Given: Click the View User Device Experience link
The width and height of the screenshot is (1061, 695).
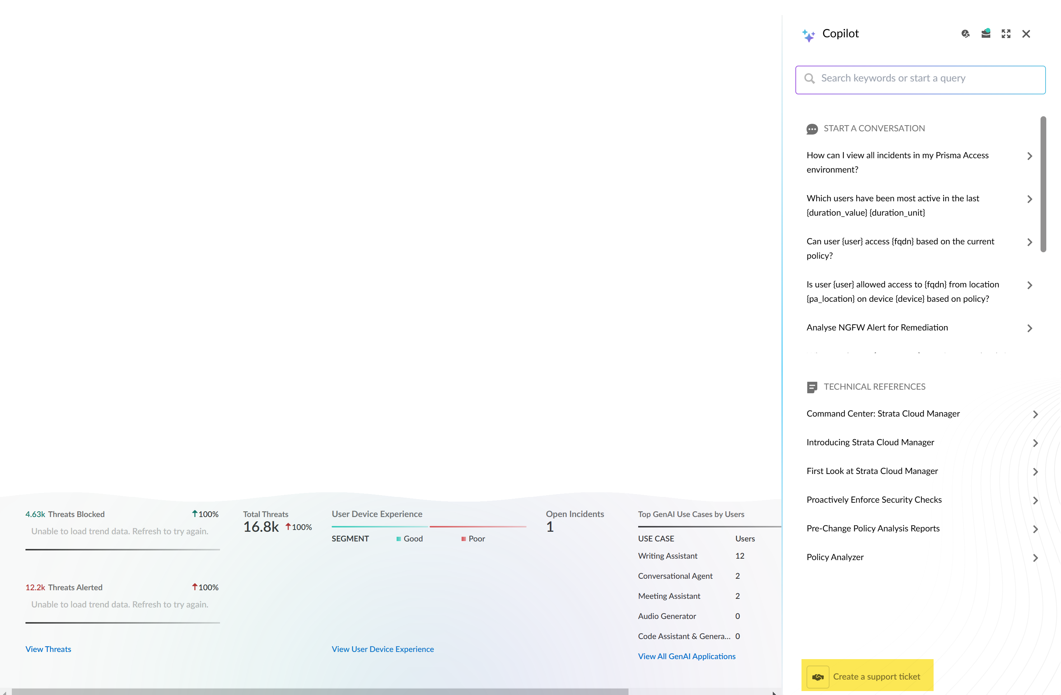Looking at the screenshot, I should click(383, 649).
